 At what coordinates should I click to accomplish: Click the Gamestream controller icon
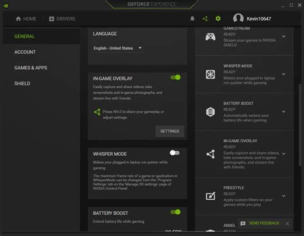[x=210, y=37]
